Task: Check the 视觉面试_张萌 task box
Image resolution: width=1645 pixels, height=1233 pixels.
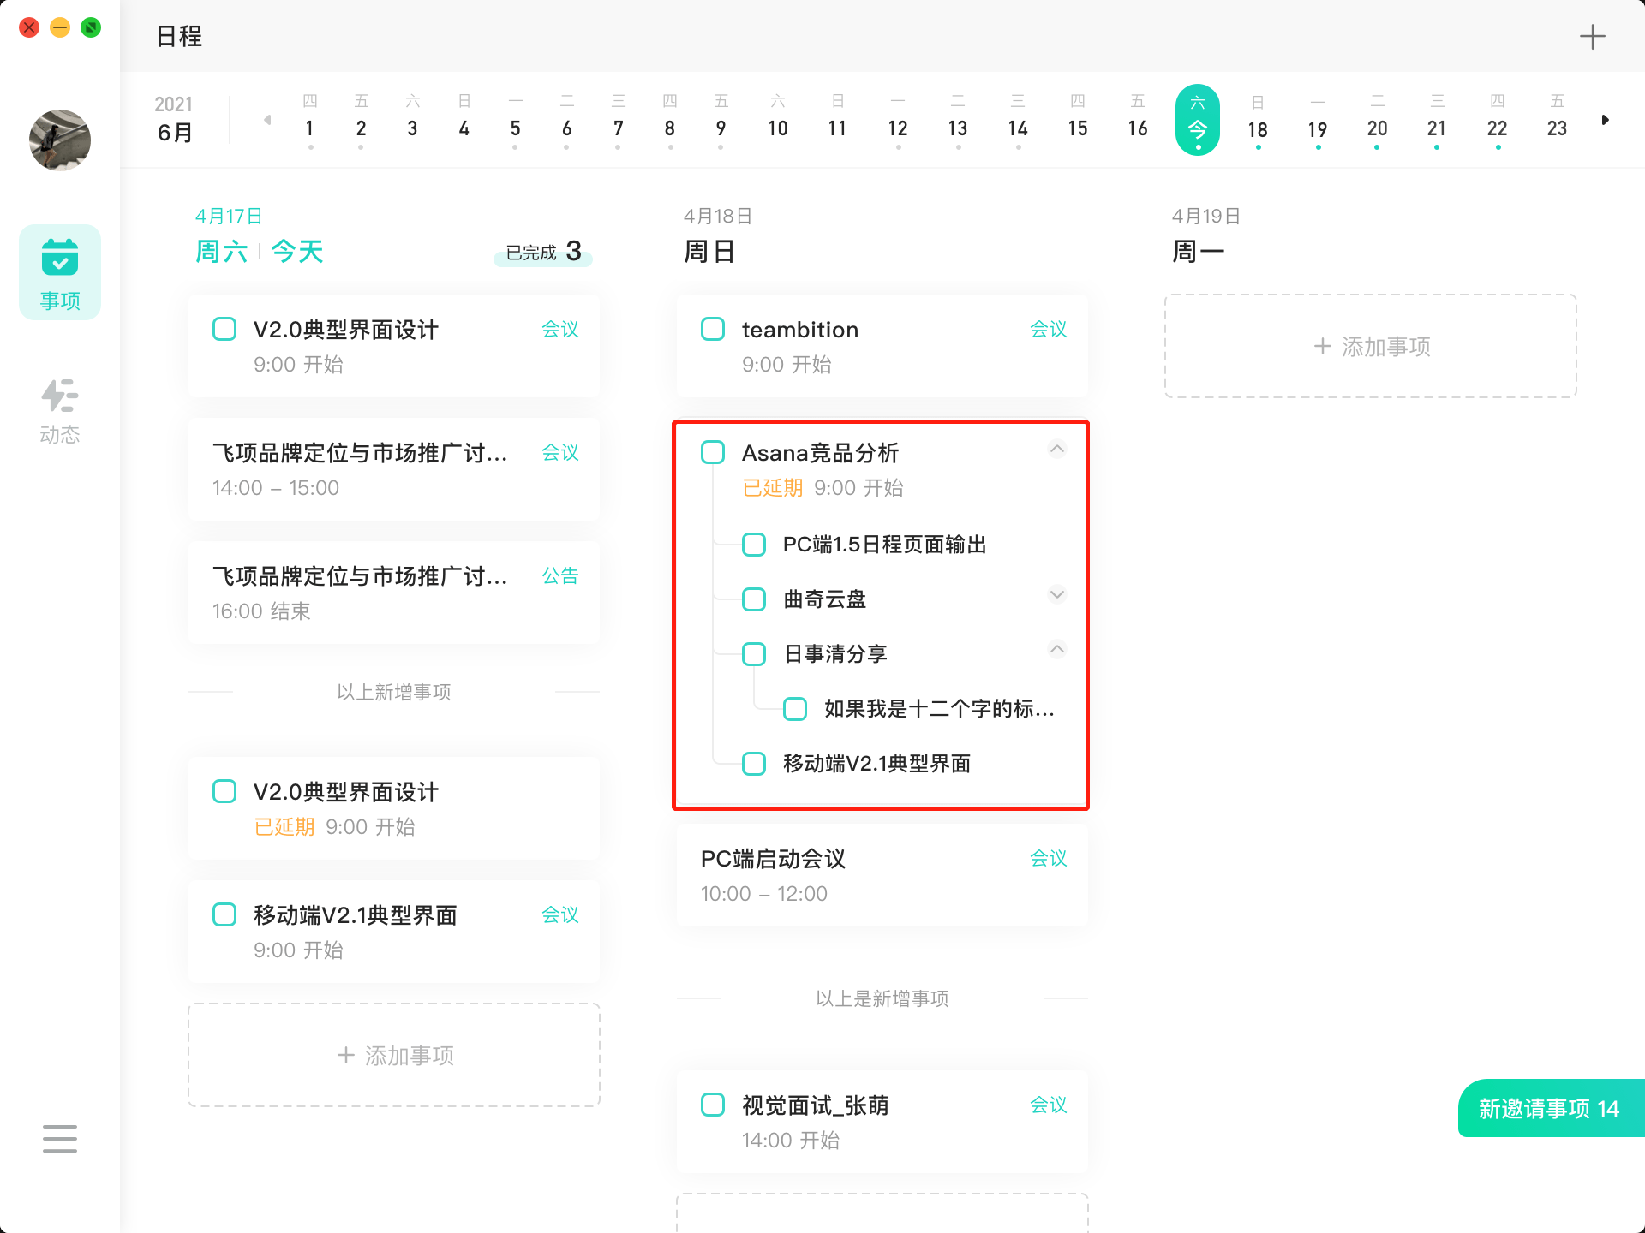Action: coord(713,1105)
